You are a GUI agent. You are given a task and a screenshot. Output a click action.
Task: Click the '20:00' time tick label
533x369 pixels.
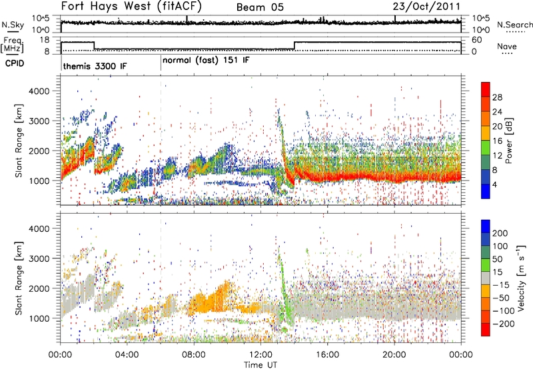(394, 355)
